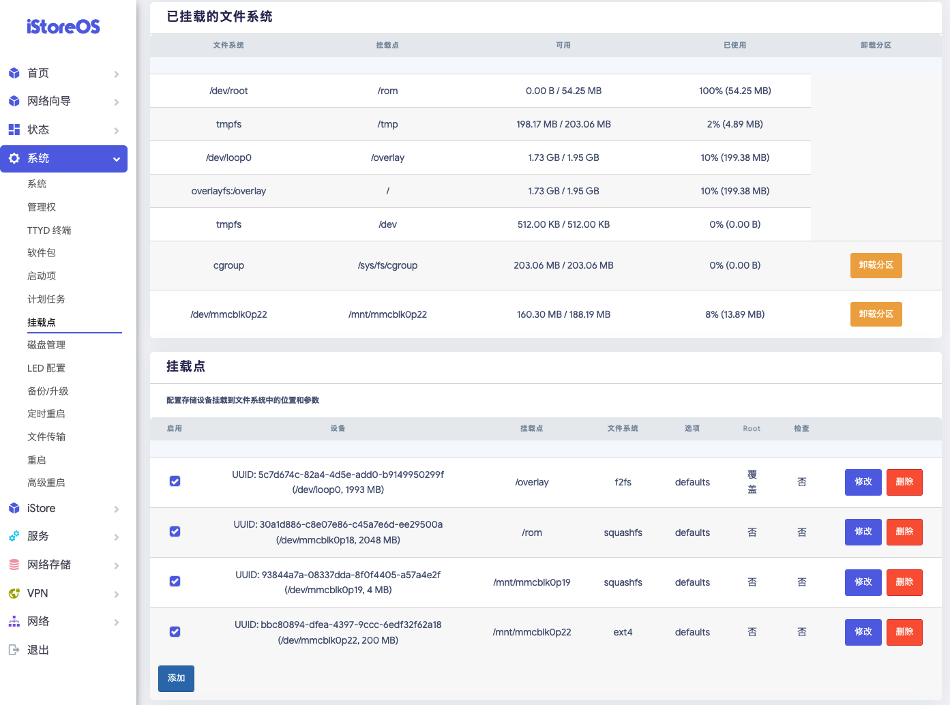Screen dimensions: 950x705
Task: Disable the /rom mount point checkbox
Action: coord(175,531)
